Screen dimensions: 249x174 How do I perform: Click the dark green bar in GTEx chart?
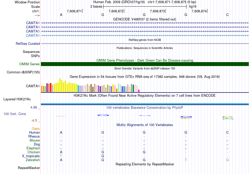click(x=133, y=88)
